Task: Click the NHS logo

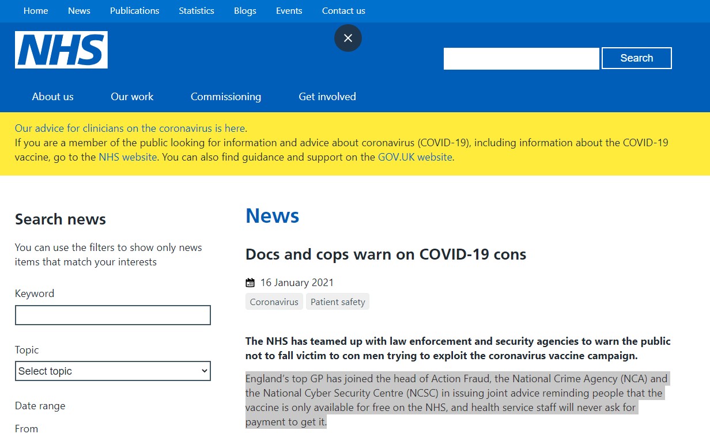Action: [61, 50]
